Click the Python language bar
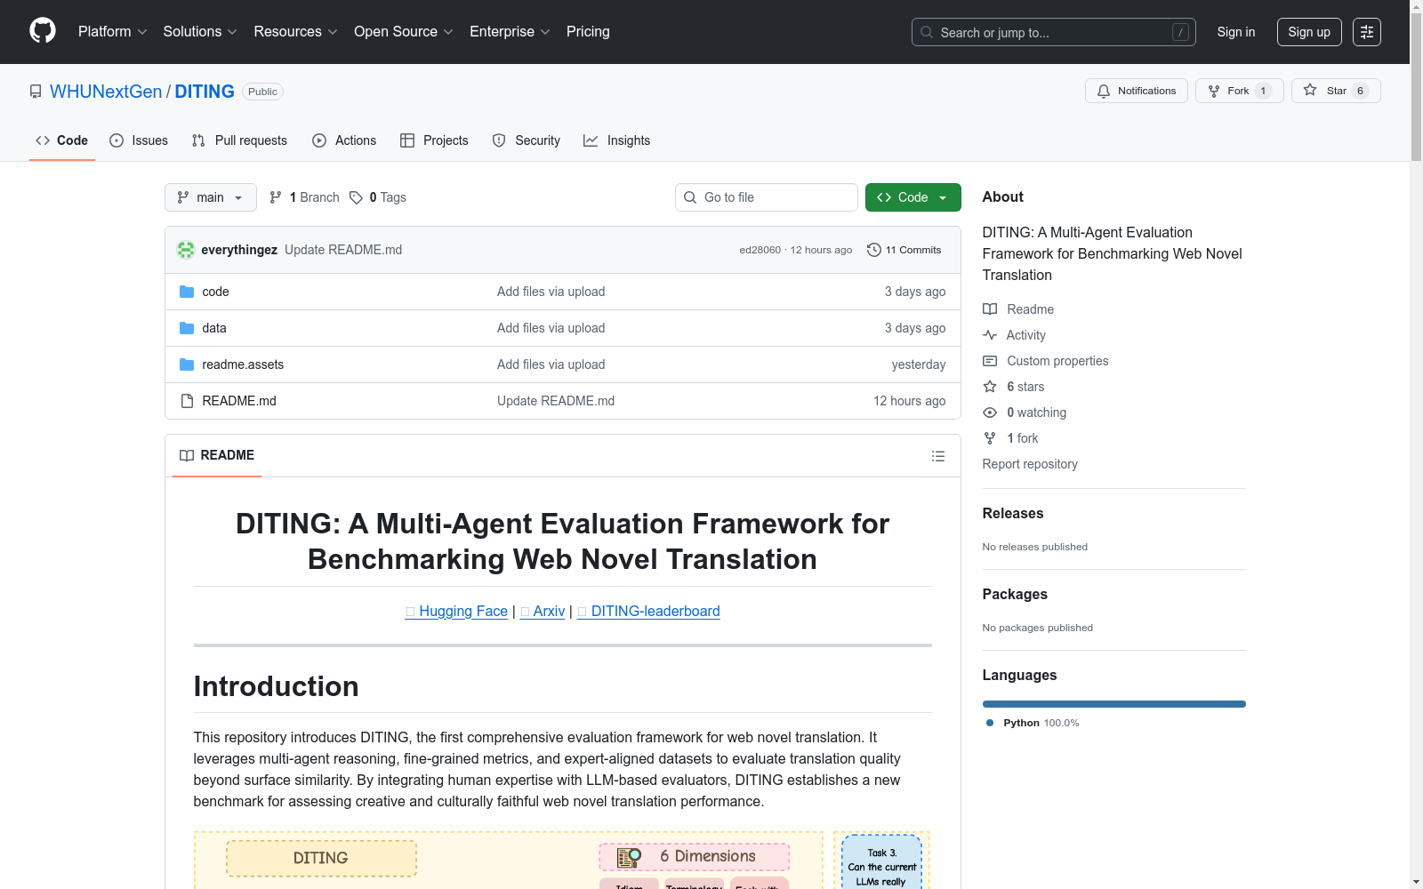This screenshot has height=889, width=1423. point(1113,704)
